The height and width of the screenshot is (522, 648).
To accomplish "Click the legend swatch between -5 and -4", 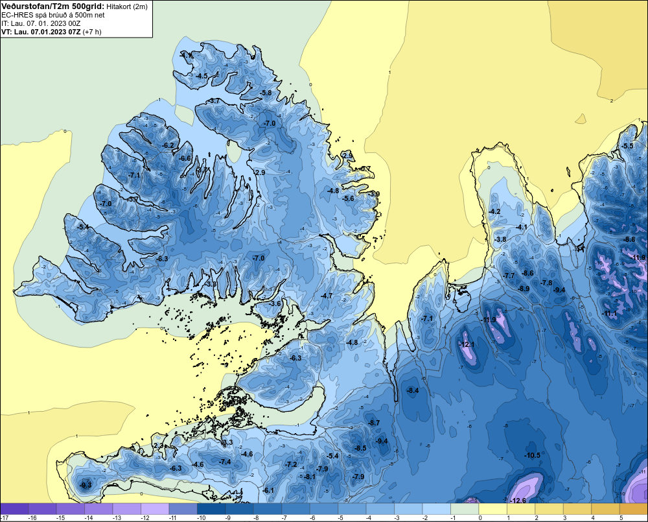I will [x=352, y=509].
